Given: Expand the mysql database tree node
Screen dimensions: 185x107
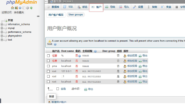Looking at the screenshot, I should coord(2,28).
